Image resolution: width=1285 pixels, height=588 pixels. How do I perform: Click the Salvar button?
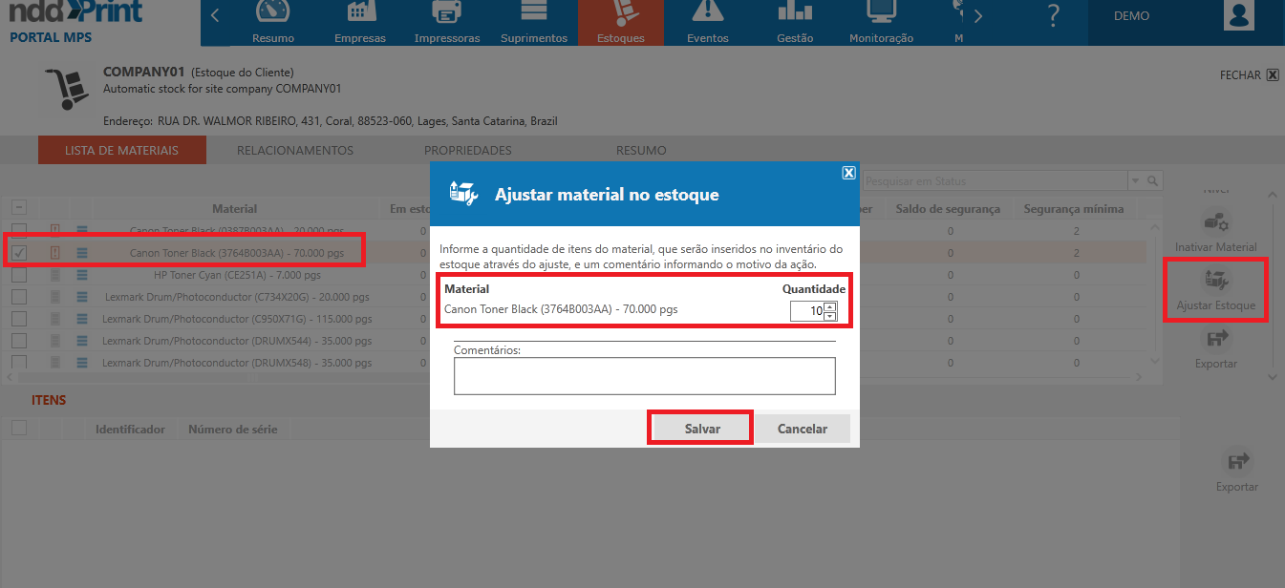point(701,429)
